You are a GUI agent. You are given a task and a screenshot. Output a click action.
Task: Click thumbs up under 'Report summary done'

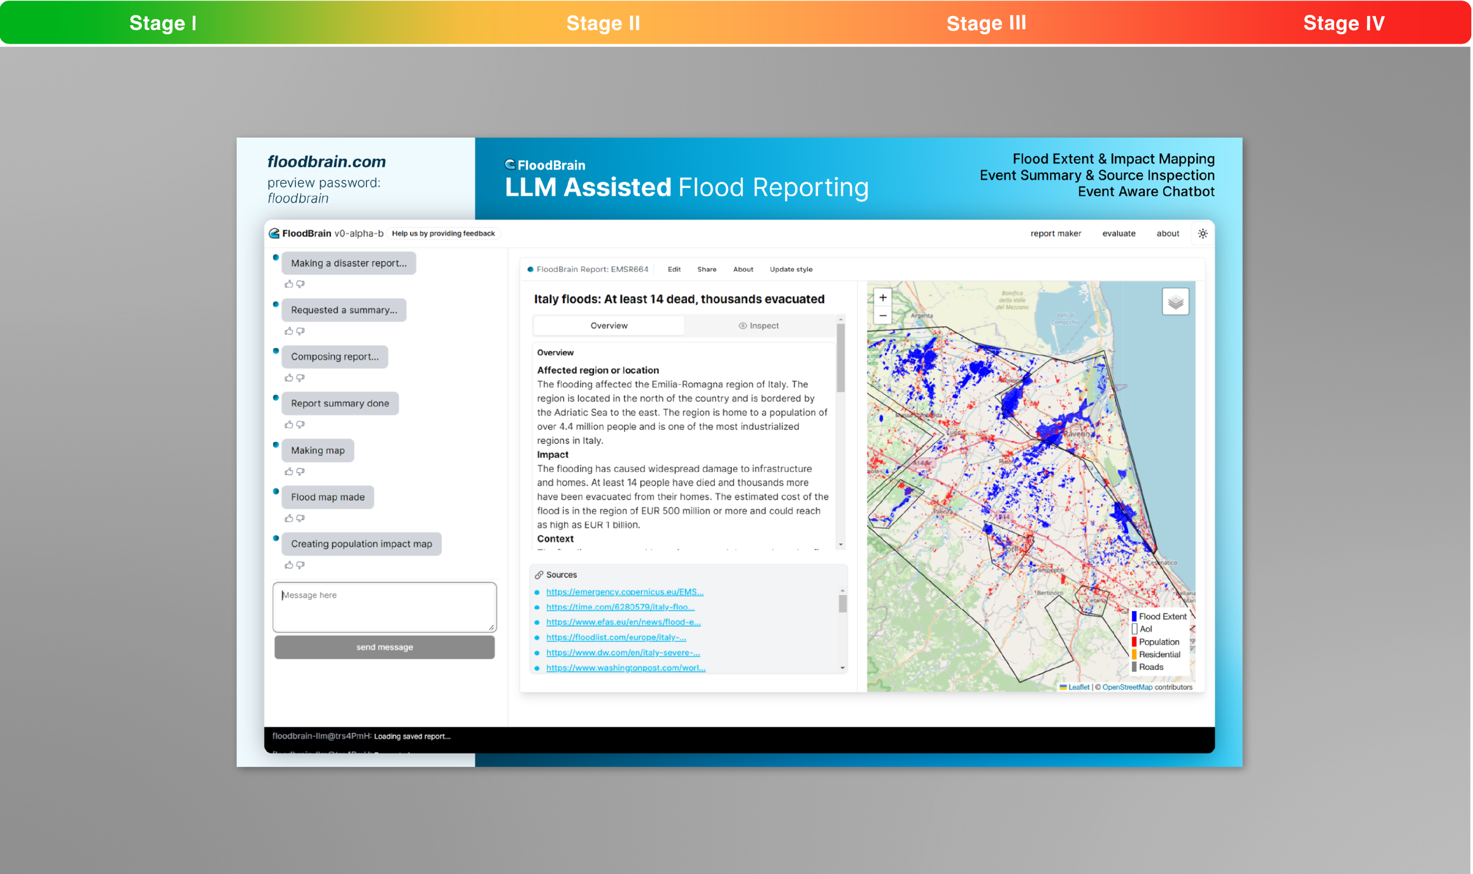tap(289, 424)
